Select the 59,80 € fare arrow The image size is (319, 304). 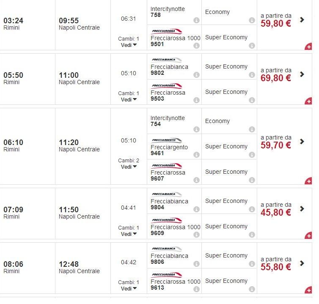[302, 19]
